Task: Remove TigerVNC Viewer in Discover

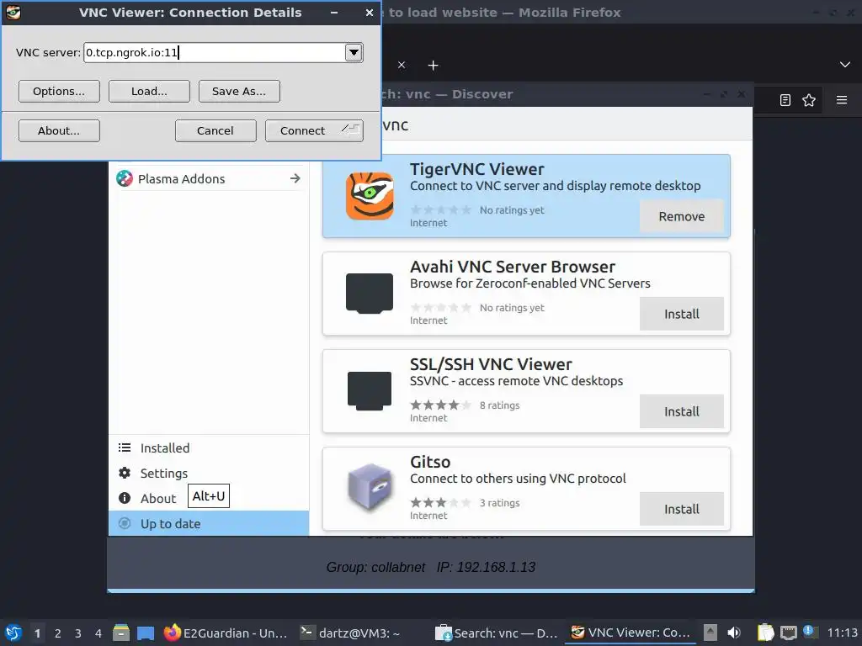Action: click(682, 216)
